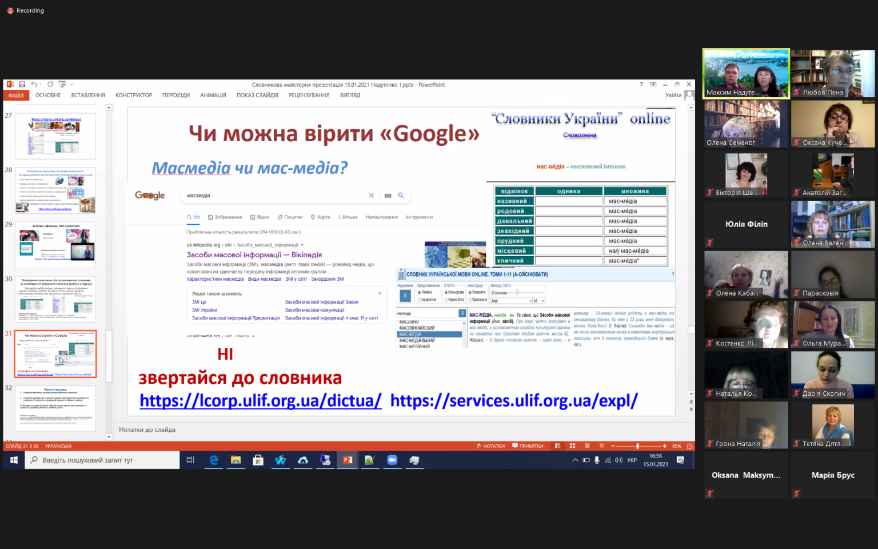Show hidden icons chevron in system tray
878x549 pixels.
pos(575,460)
